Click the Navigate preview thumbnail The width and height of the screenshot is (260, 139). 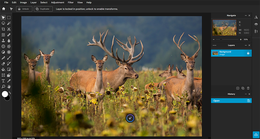click(224, 27)
